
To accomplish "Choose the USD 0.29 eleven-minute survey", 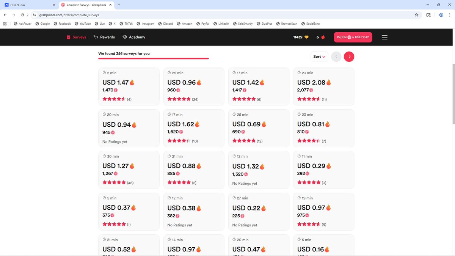I will (323, 170).
